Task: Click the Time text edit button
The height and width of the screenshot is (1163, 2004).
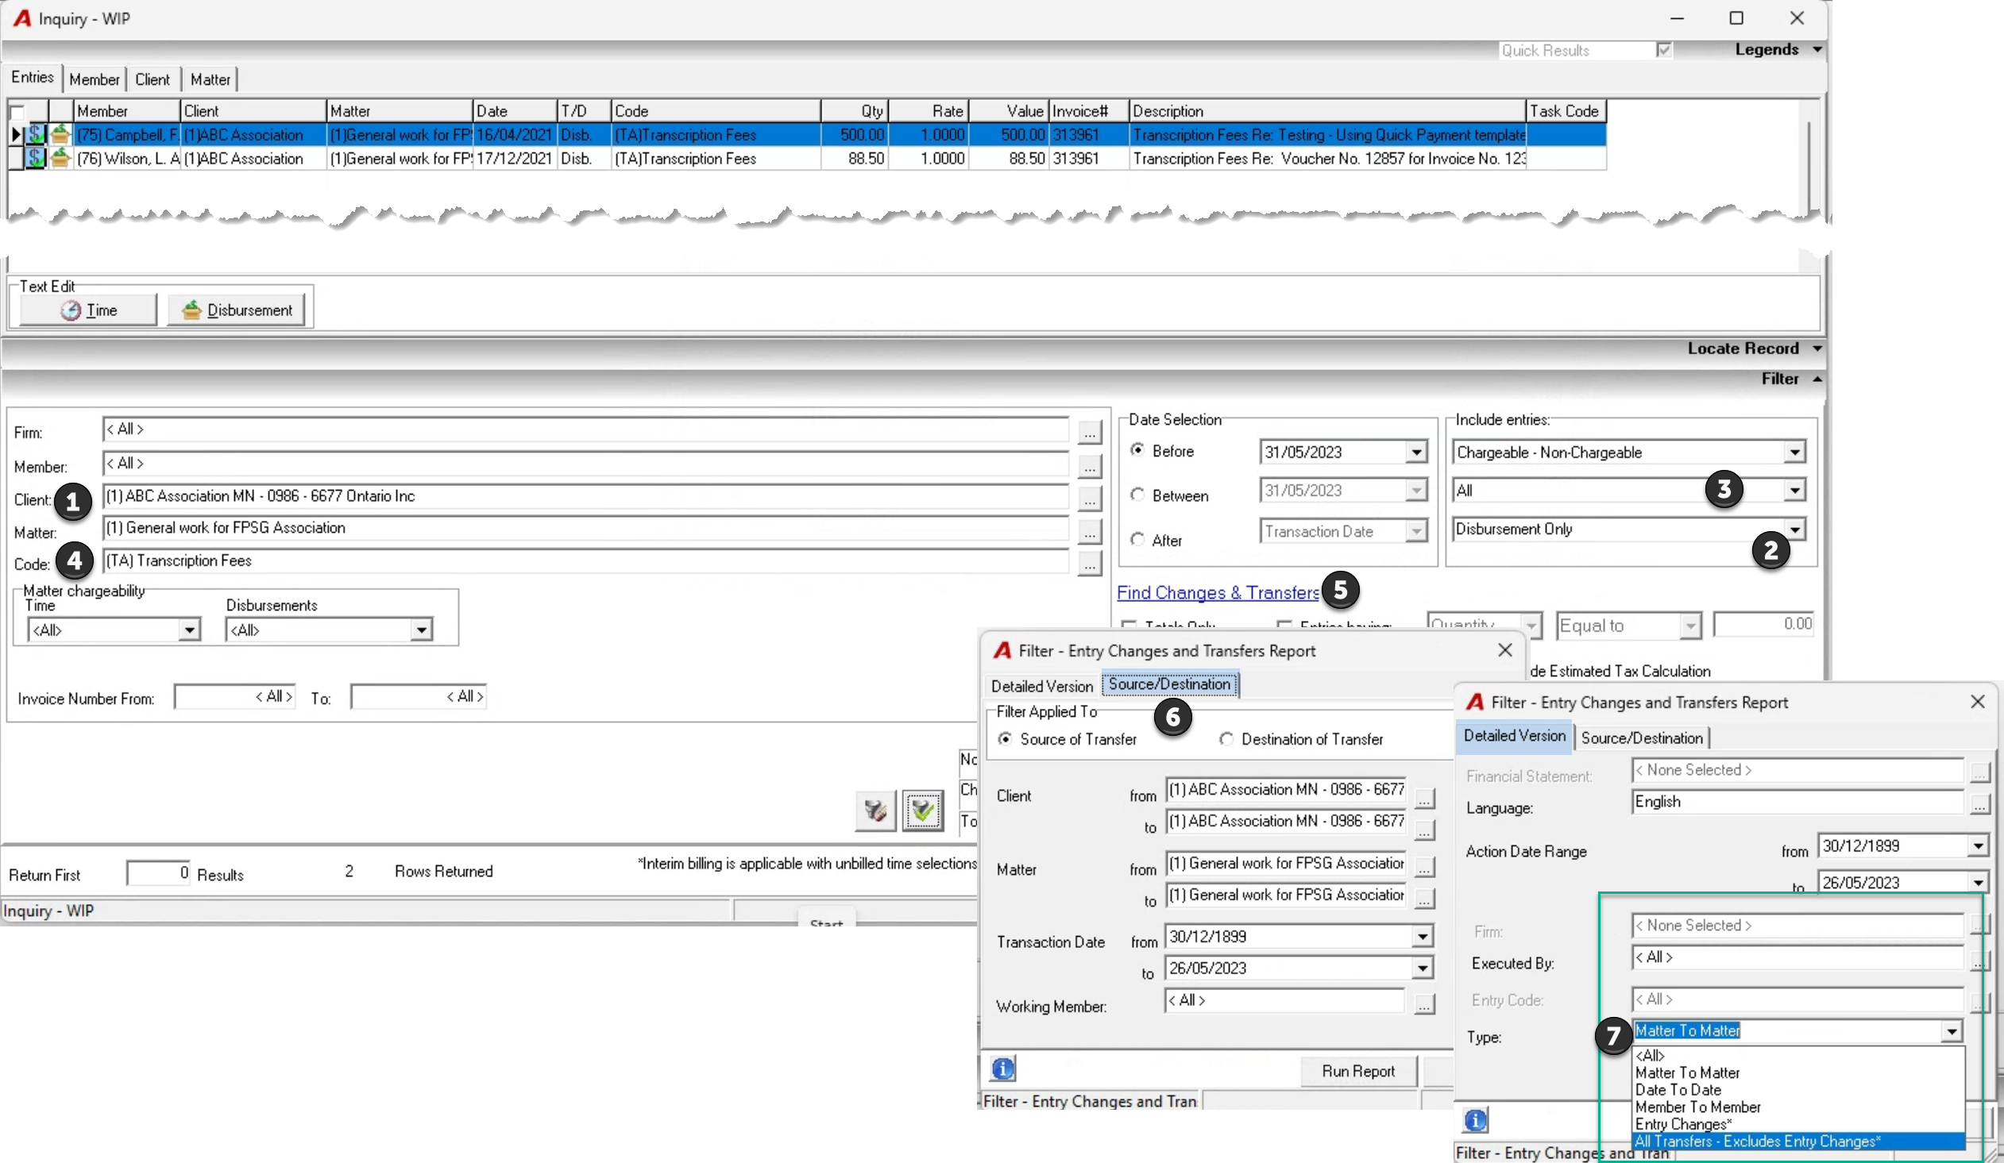Action: click(88, 310)
